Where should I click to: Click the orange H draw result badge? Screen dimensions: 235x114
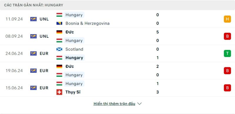(x=227, y=19)
